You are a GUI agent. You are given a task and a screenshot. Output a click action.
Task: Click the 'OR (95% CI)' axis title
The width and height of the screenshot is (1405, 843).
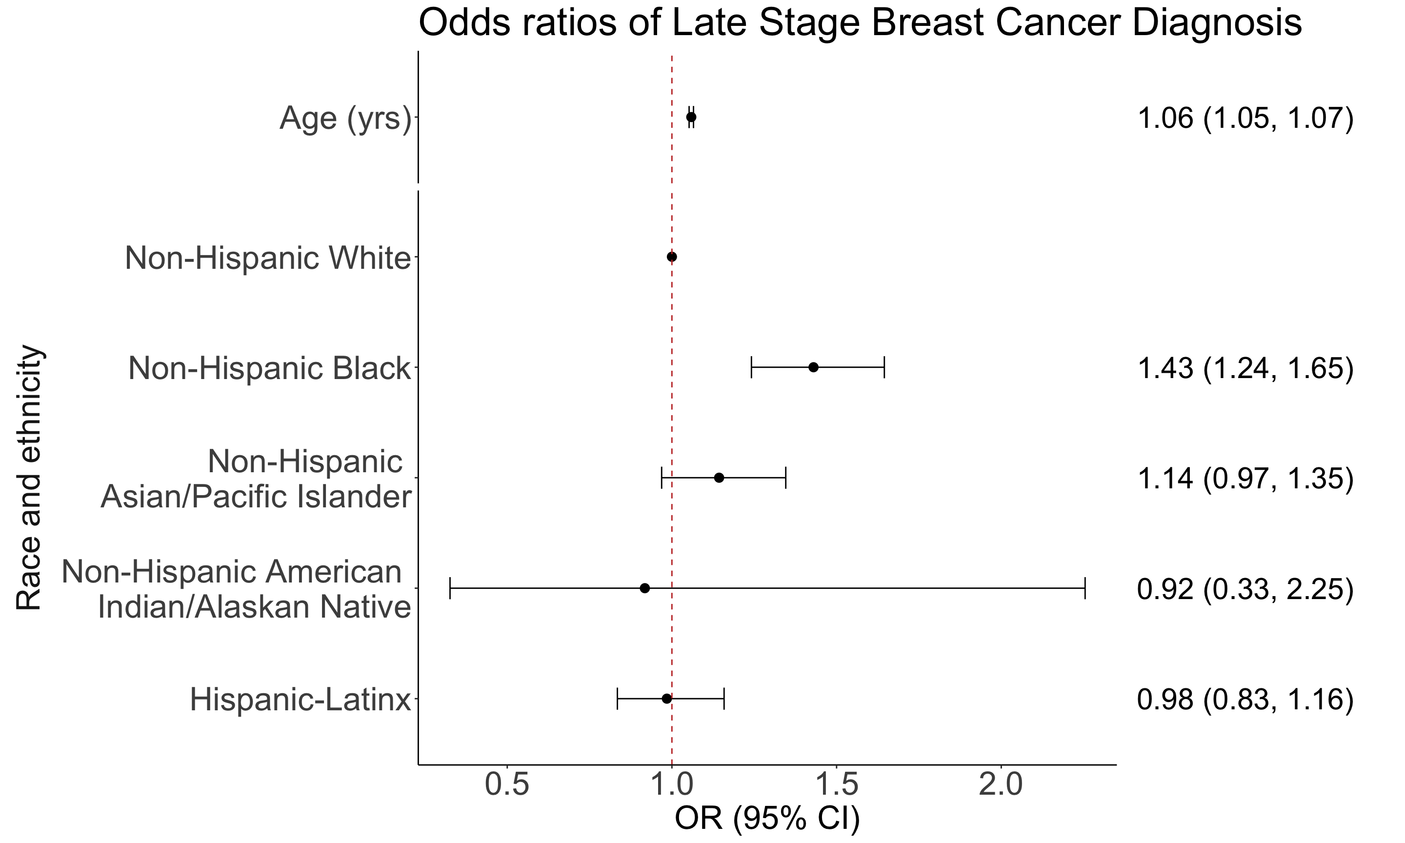(x=767, y=819)
